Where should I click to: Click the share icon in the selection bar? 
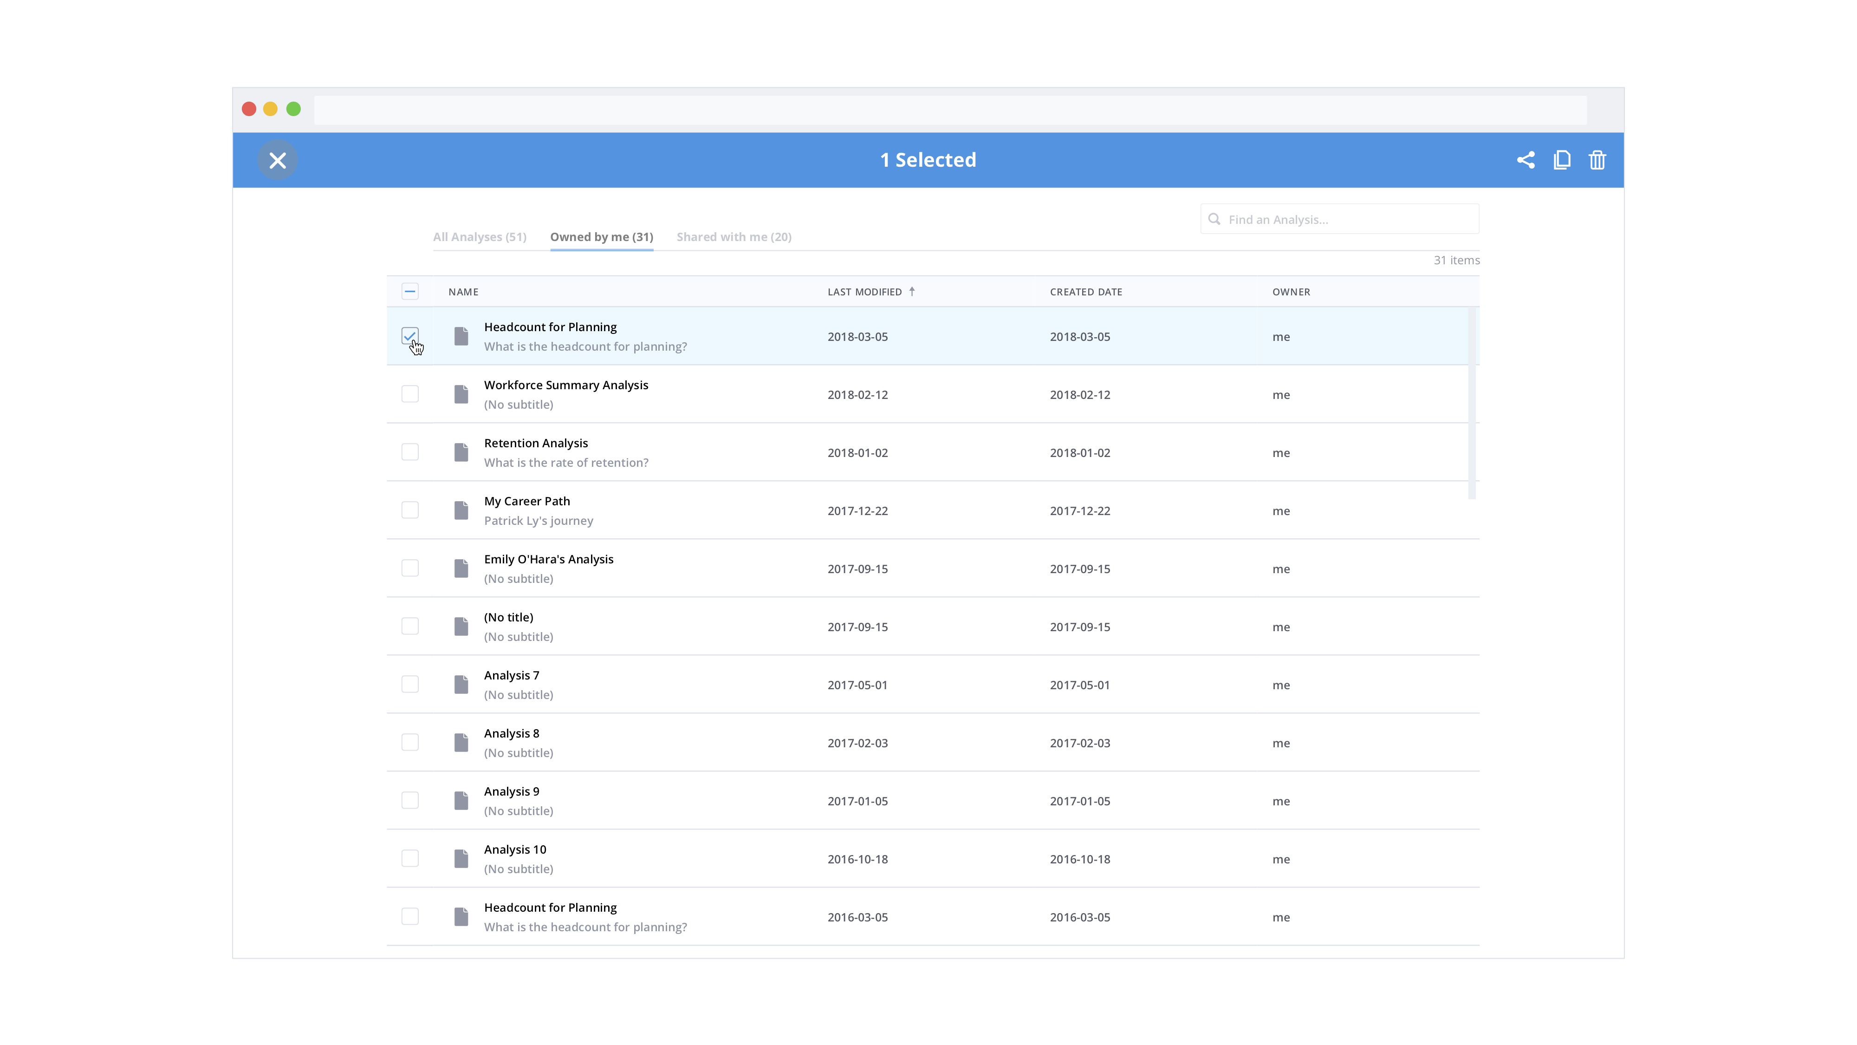(1526, 159)
